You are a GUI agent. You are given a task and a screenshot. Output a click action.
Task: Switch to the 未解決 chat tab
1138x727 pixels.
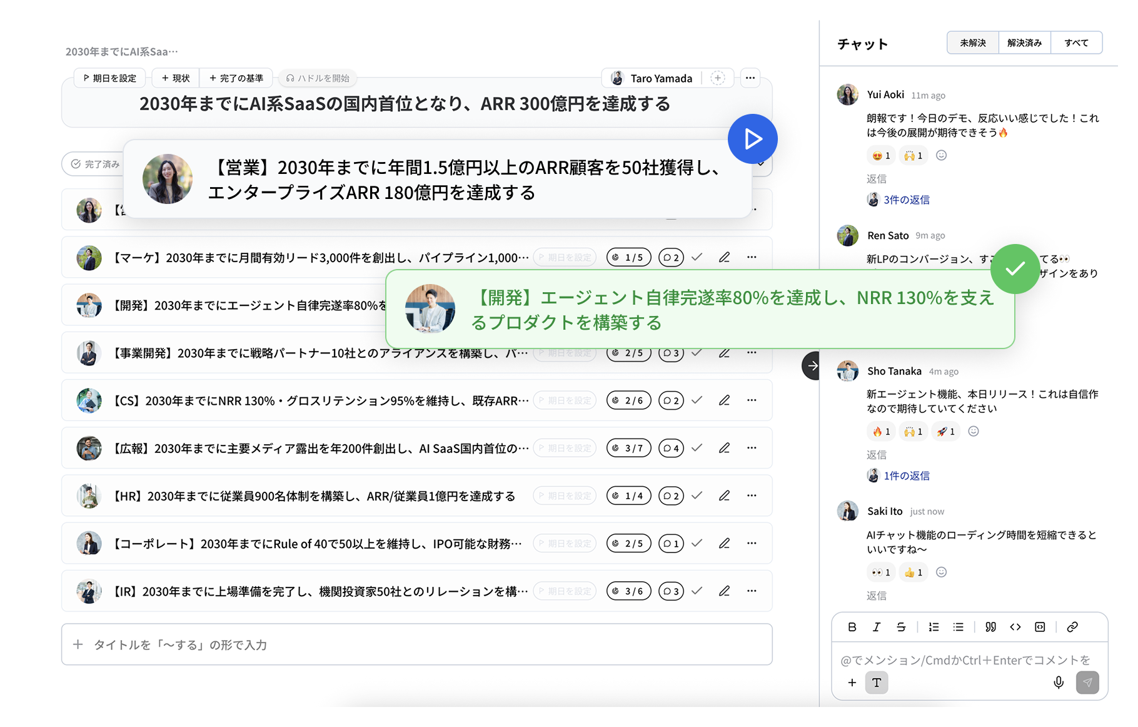pyautogui.click(x=973, y=43)
